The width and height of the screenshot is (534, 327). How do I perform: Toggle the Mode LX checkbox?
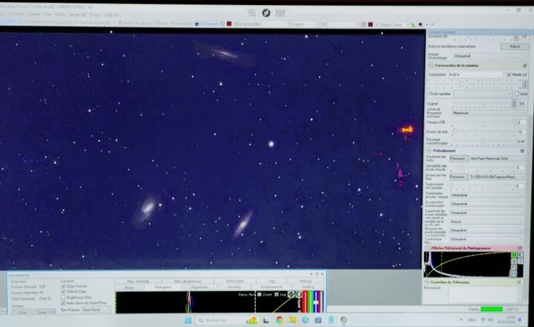pyautogui.click(x=509, y=75)
